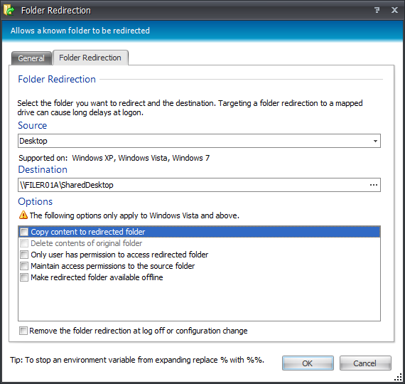Image resolution: width=405 pixels, height=384 pixels.
Task: Switch to the General tab
Action: (x=31, y=58)
